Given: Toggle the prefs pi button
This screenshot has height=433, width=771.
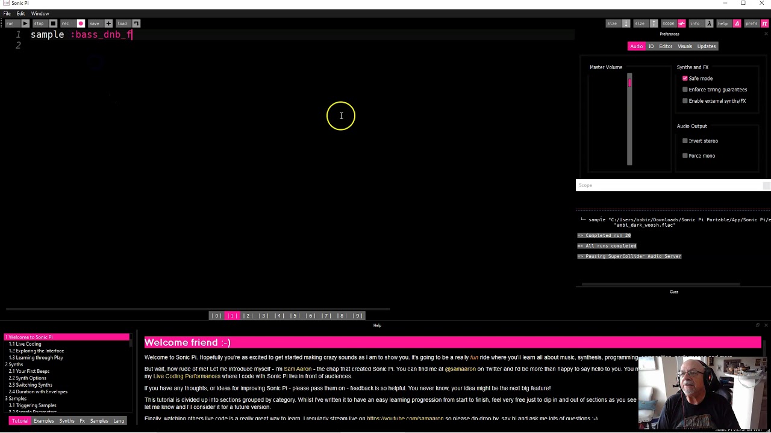Looking at the screenshot, I should point(757,23).
